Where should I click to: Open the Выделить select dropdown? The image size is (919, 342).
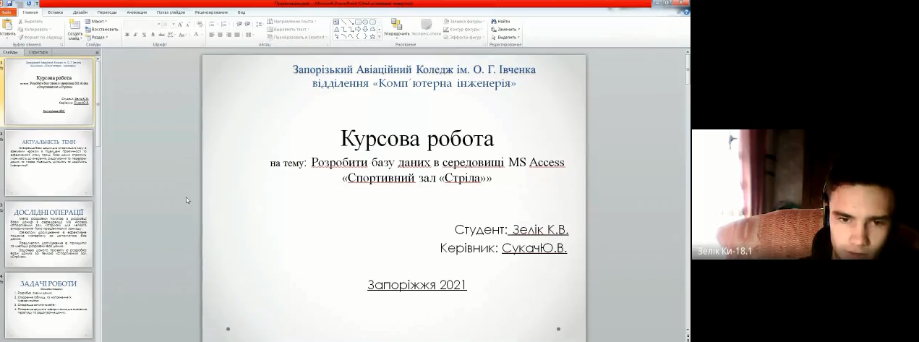point(506,37)
